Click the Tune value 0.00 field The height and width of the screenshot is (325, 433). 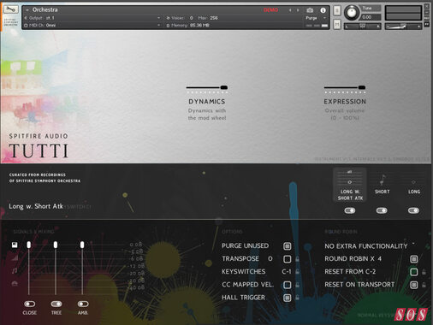371,17
